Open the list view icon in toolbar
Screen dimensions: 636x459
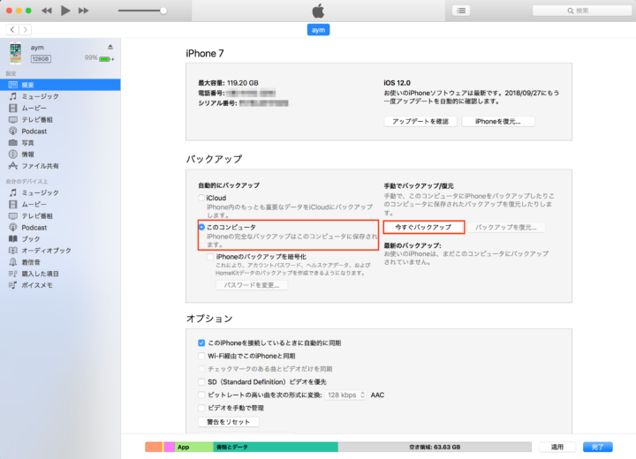461,11
